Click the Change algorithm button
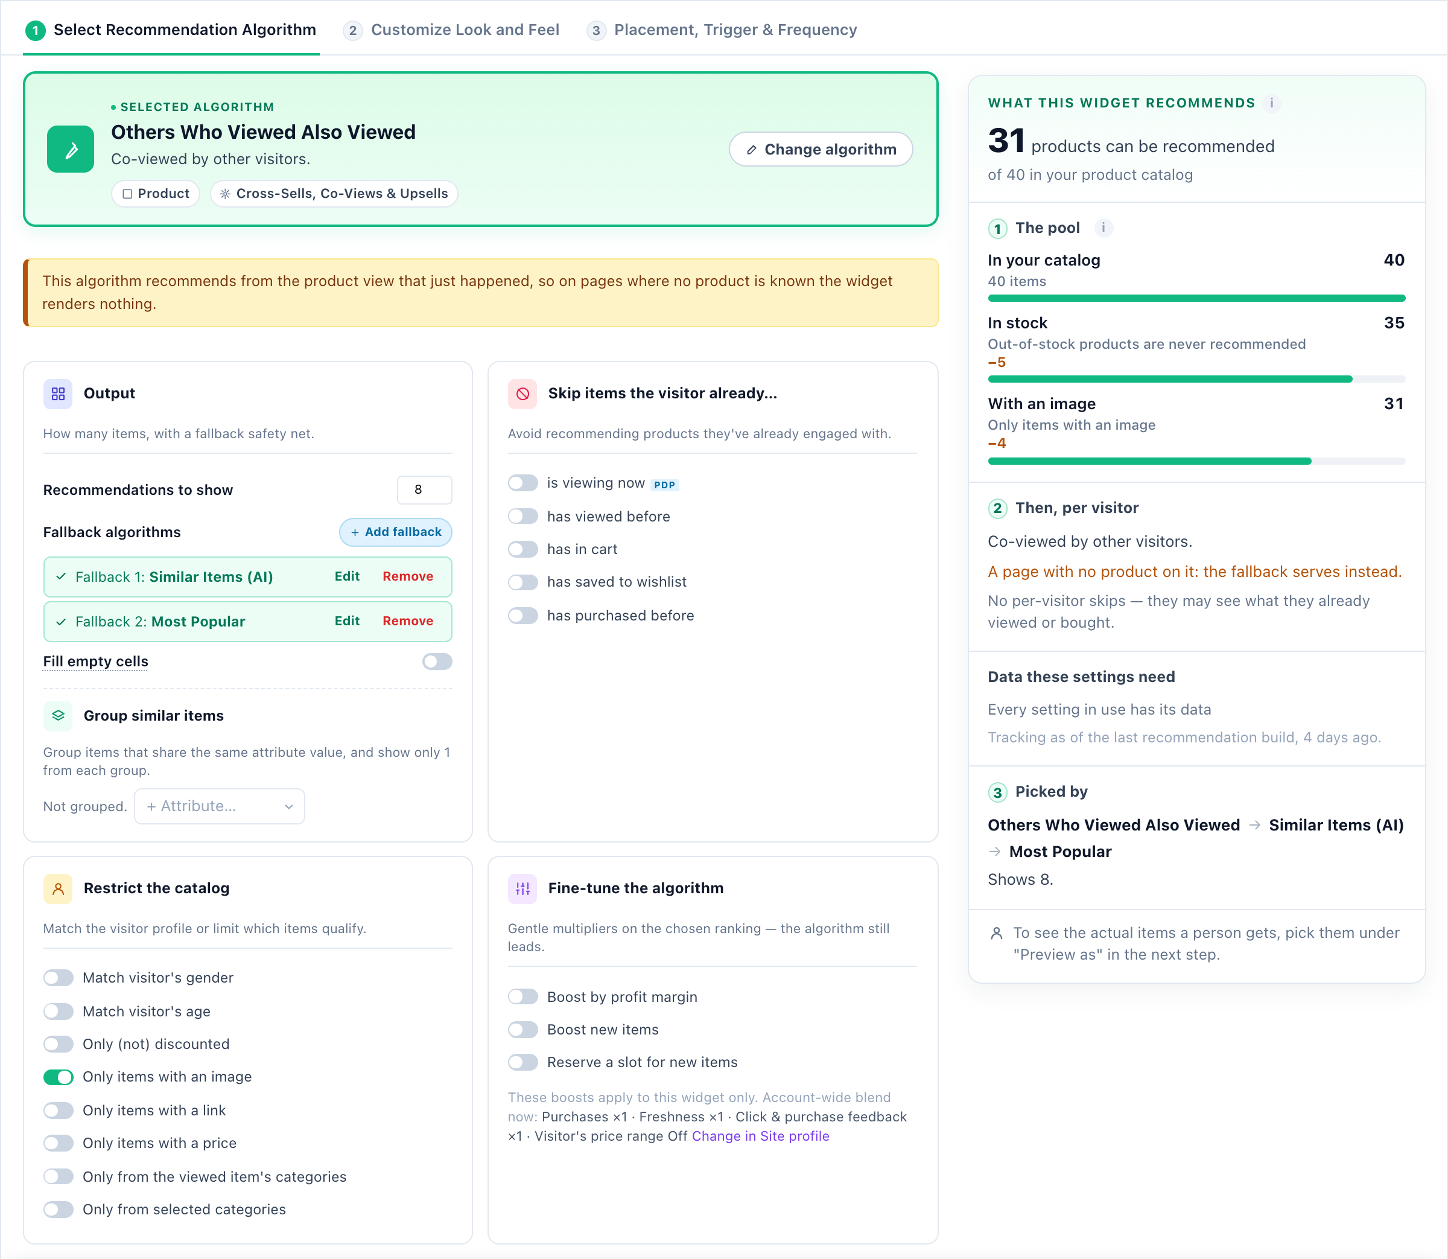 click(820, 149)
